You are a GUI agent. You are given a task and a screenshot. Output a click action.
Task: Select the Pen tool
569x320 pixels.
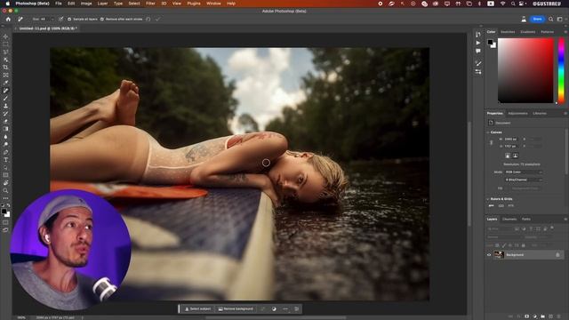click(x=5, y=152)
